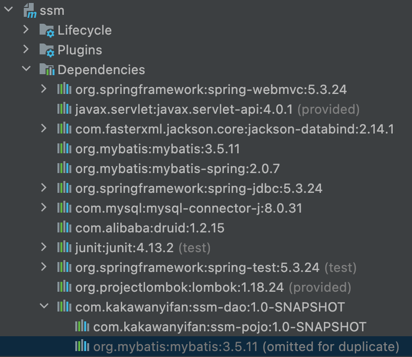Click the Dependencies folder icon
Image resolution: width=412 pixels, height=357 pixels.
[47, 70]
